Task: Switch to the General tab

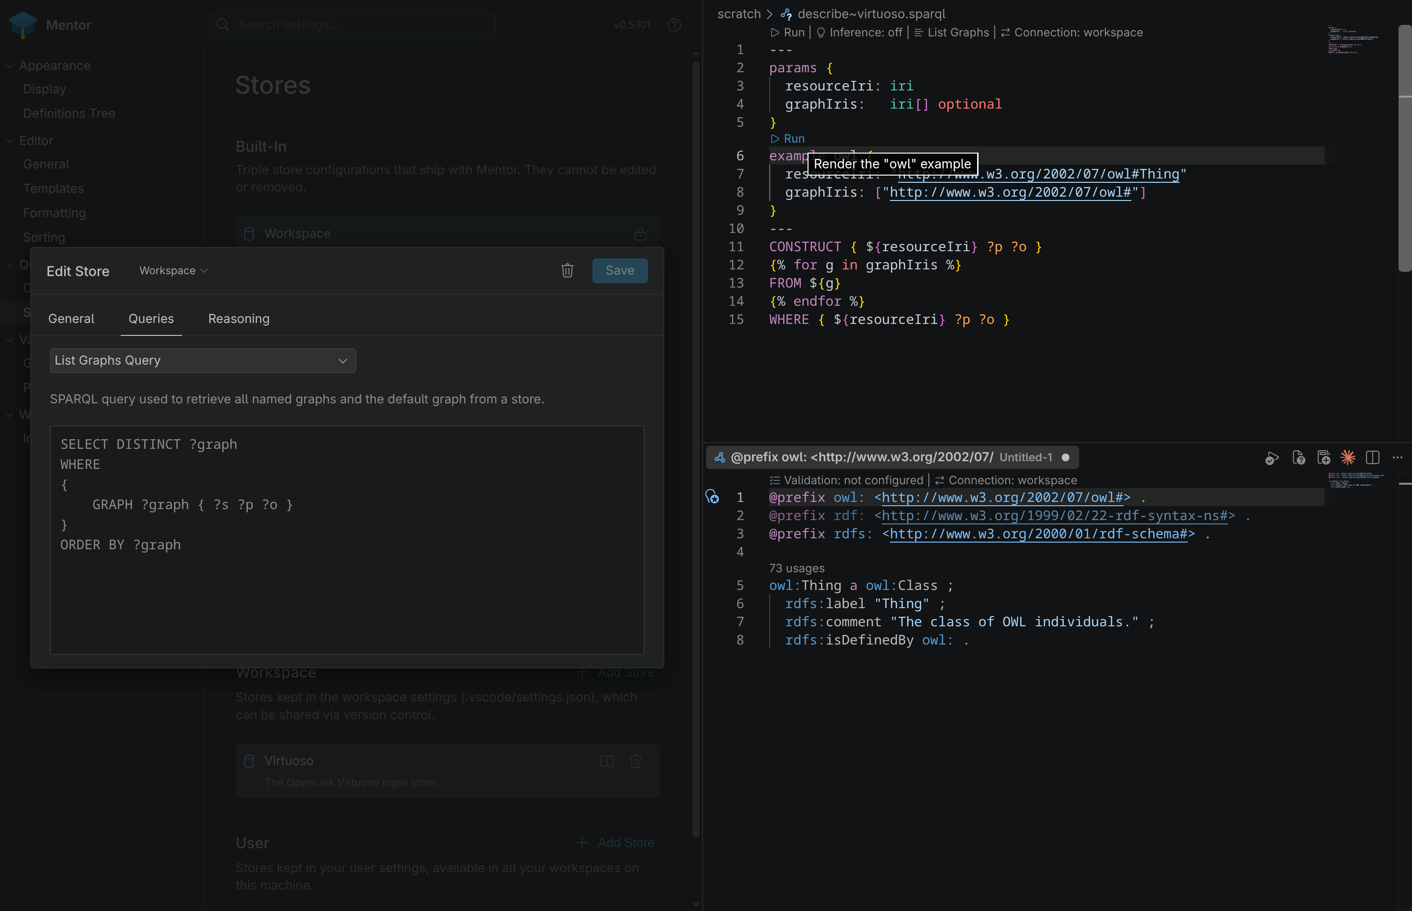Action: (x=71, y=318)
